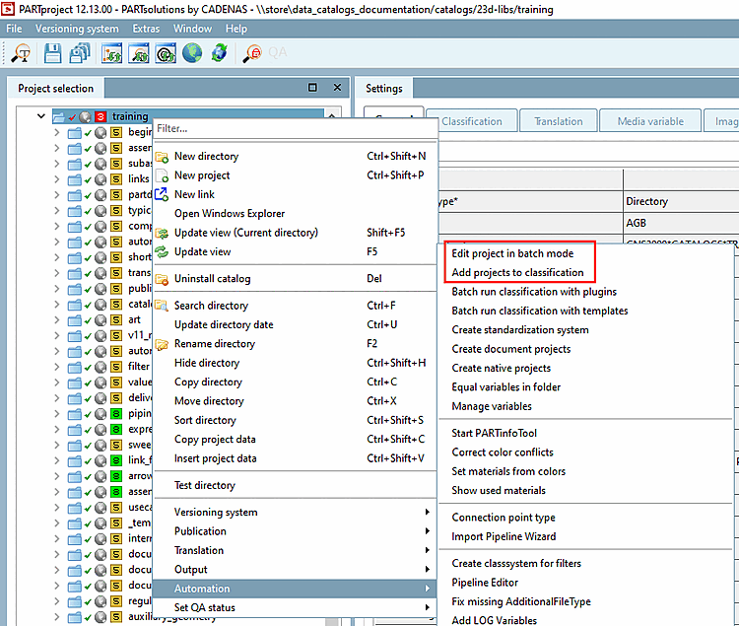Open the Versioning system submenu arrow

pyautogui.click(x=427, y=512)
